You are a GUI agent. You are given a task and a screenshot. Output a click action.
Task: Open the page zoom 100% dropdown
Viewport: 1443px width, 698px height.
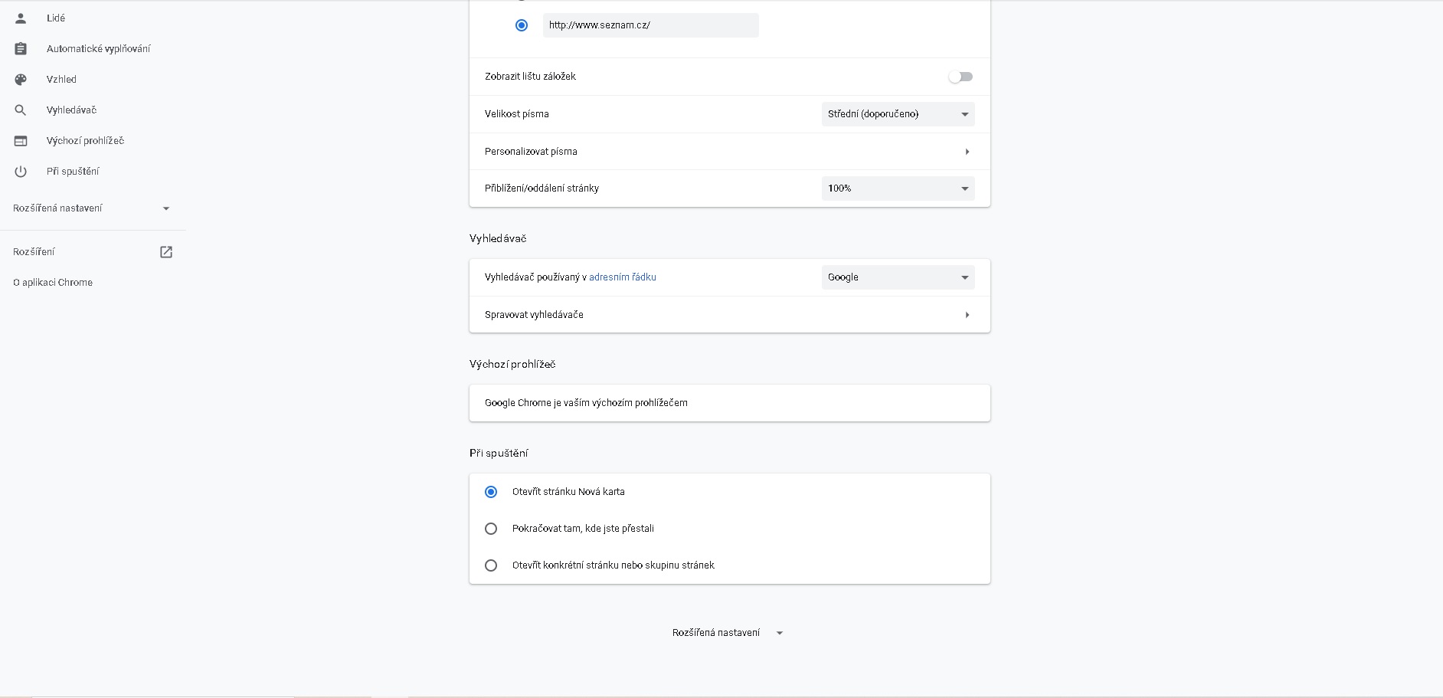click(898, 188)
